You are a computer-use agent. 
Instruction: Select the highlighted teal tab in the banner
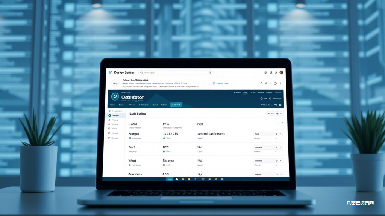click(176, 105)
